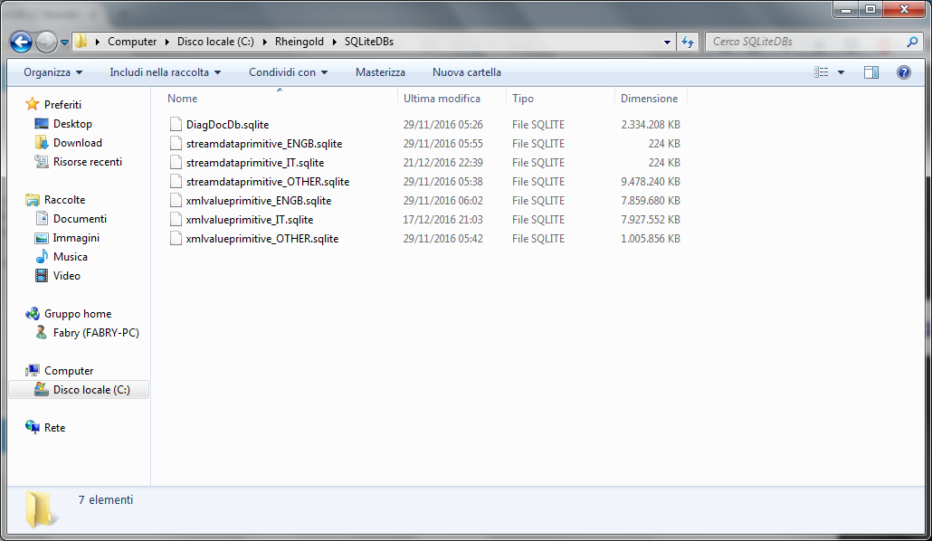
Task: Click the Back navigation arrow button
Action: pyautogui.click(x=21, y=42)
